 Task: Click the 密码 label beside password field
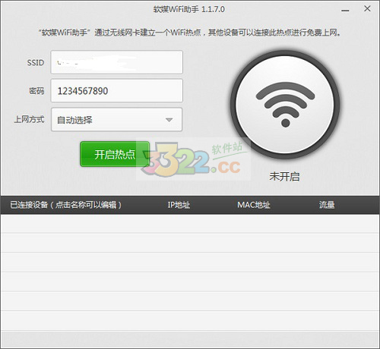click(36, 90)
